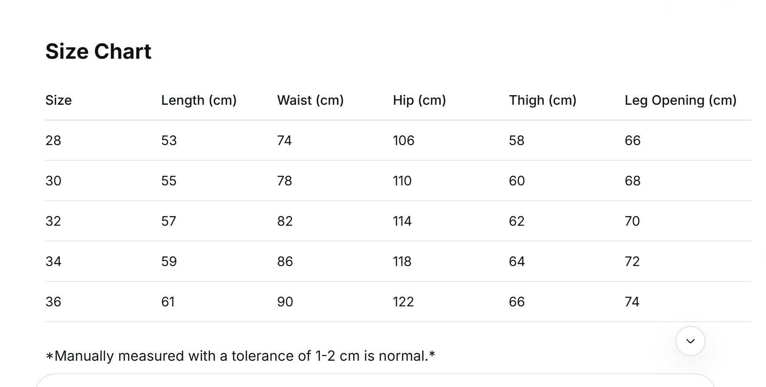Image resolution: width=766 pixels, height=387 pixels.
Task: Collapse the size chart via the chevron button
Action: 690,341
